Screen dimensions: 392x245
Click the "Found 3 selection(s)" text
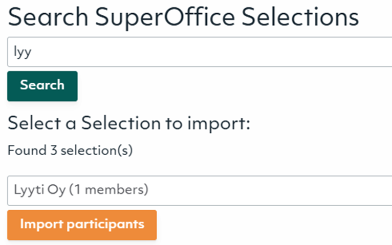click(70, 151)
